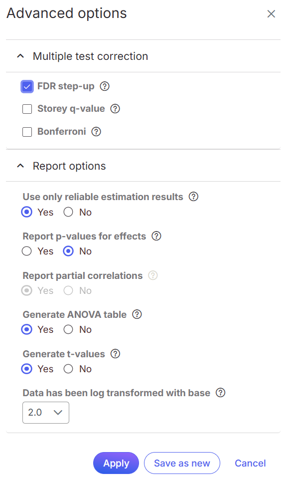Open the log base 2.0 dropdown
Screen dimensions: 286x480
click(46, 413)
